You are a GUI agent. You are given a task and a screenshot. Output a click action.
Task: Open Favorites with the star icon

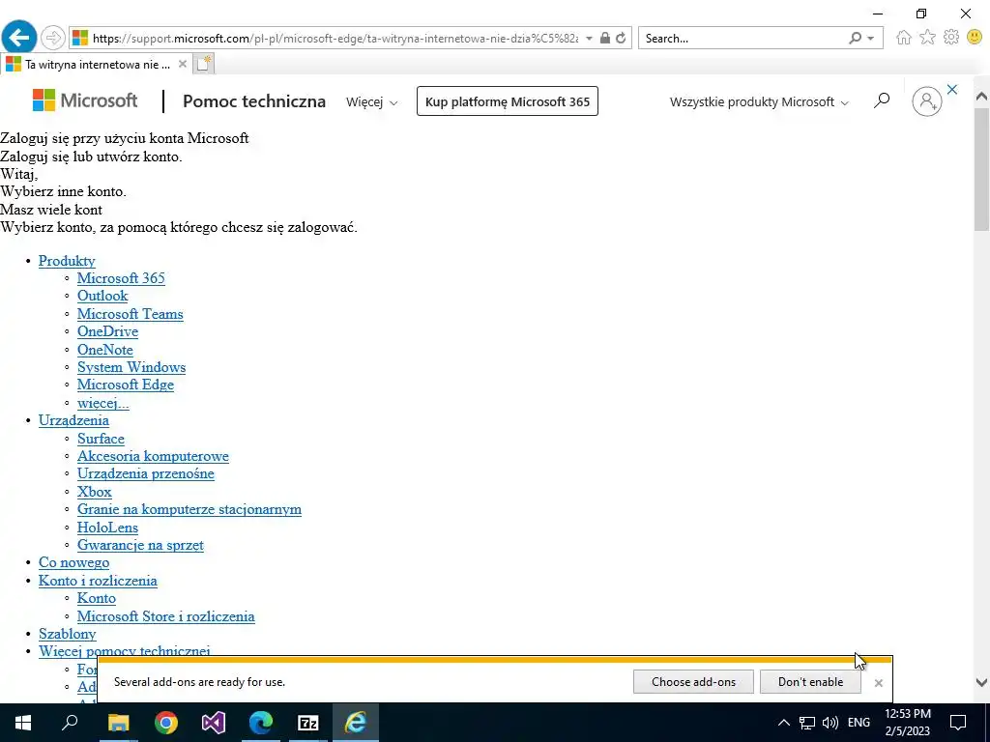[x=927, y=38]
